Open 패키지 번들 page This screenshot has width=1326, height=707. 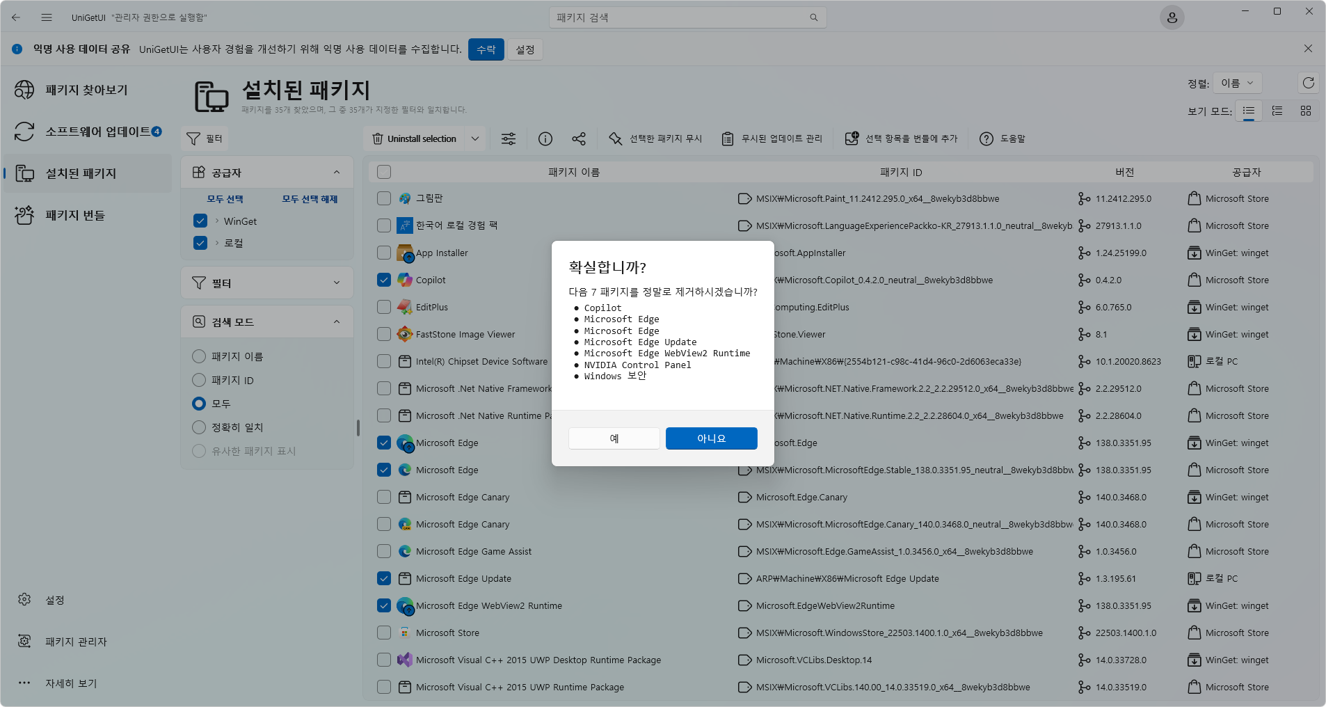(x=88, y=215)
